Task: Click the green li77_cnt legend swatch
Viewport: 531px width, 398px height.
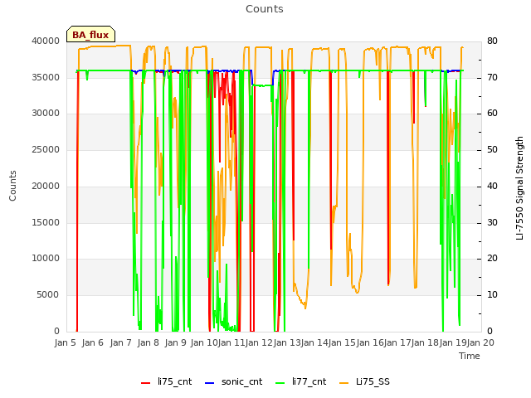Action: 280,383
